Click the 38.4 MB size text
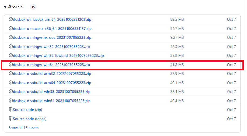This screenshot has width=247, height=136. pos(177,92)
